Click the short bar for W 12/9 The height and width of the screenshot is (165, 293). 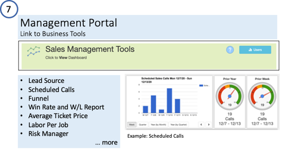coord(162,111)
